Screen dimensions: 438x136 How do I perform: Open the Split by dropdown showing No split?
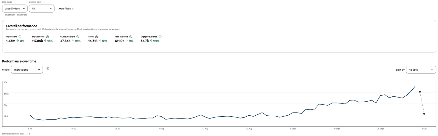[x=421, y=70]
